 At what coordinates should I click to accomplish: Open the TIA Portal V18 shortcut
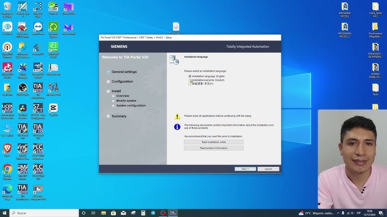(x=38, y=131)
